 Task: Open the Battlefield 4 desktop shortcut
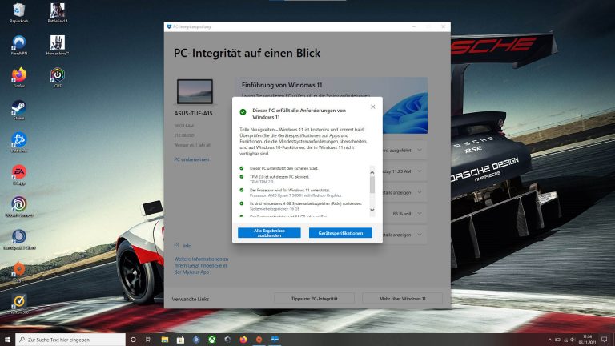coord(57,12)
